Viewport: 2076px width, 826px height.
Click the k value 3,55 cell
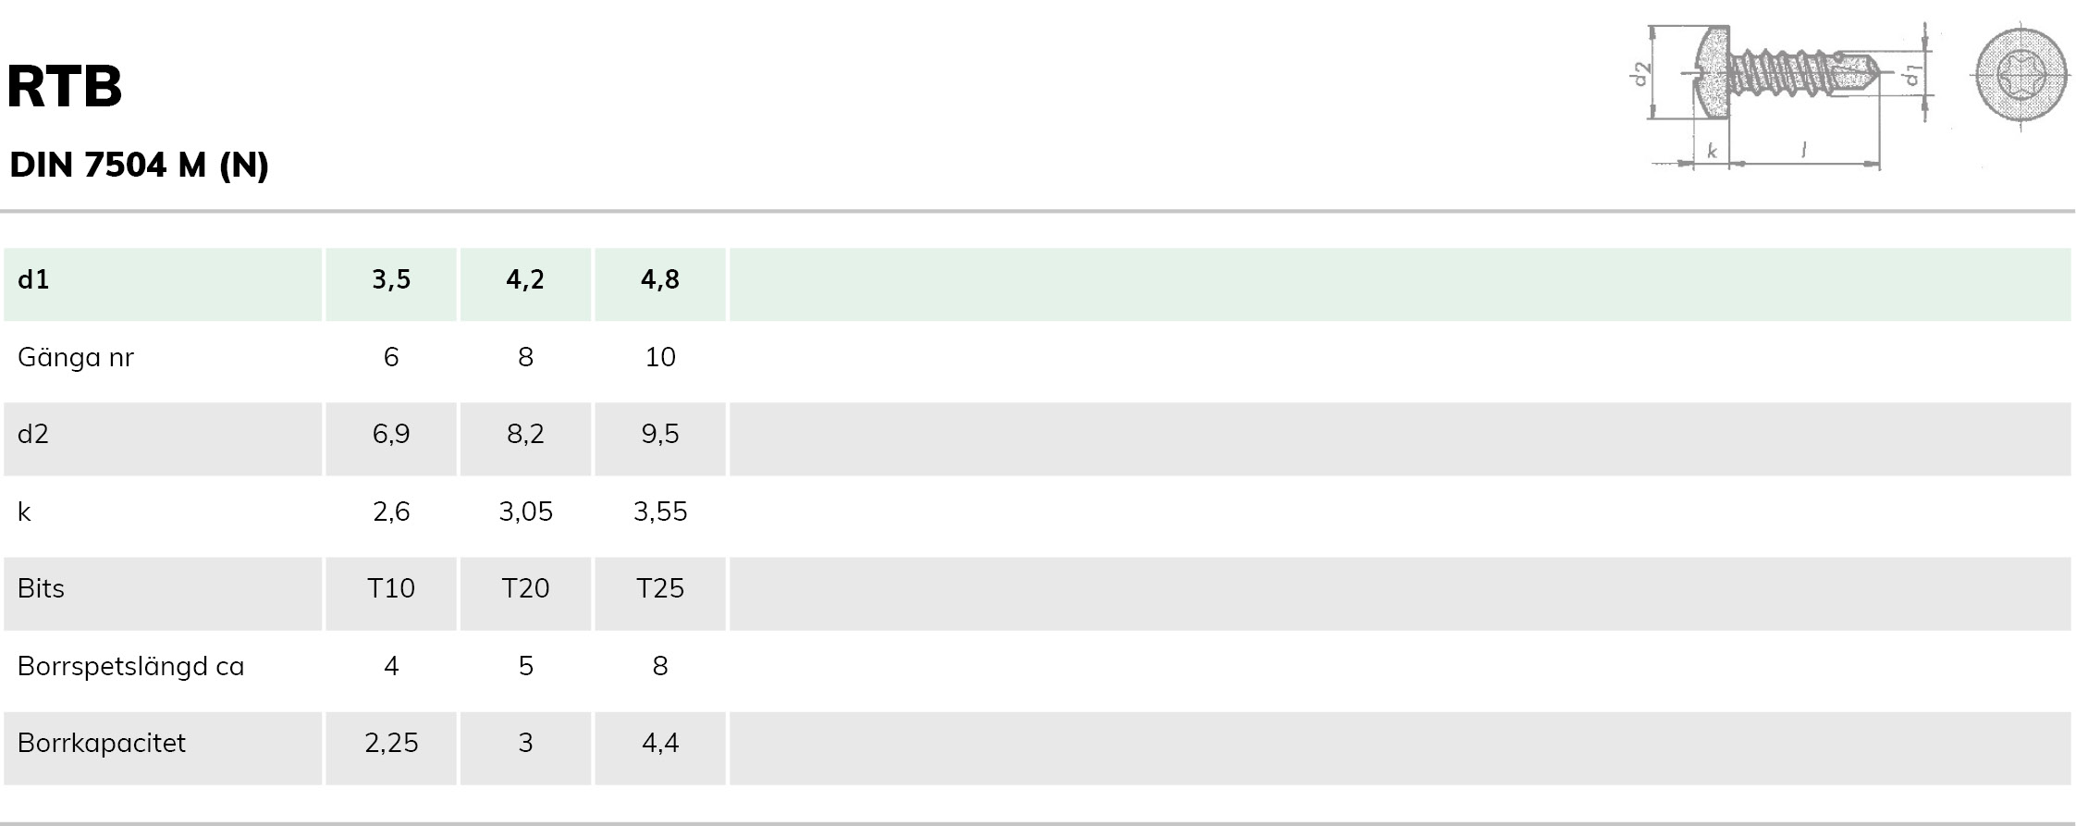(x=660, y=512)
